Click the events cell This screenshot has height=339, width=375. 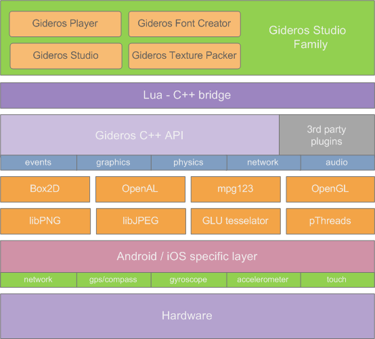click(x=39, y=163)
